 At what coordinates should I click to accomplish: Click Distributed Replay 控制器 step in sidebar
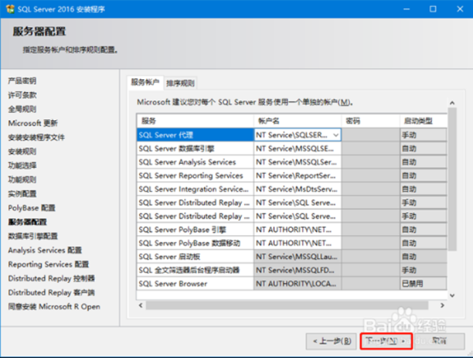click(x=52, y=278)
